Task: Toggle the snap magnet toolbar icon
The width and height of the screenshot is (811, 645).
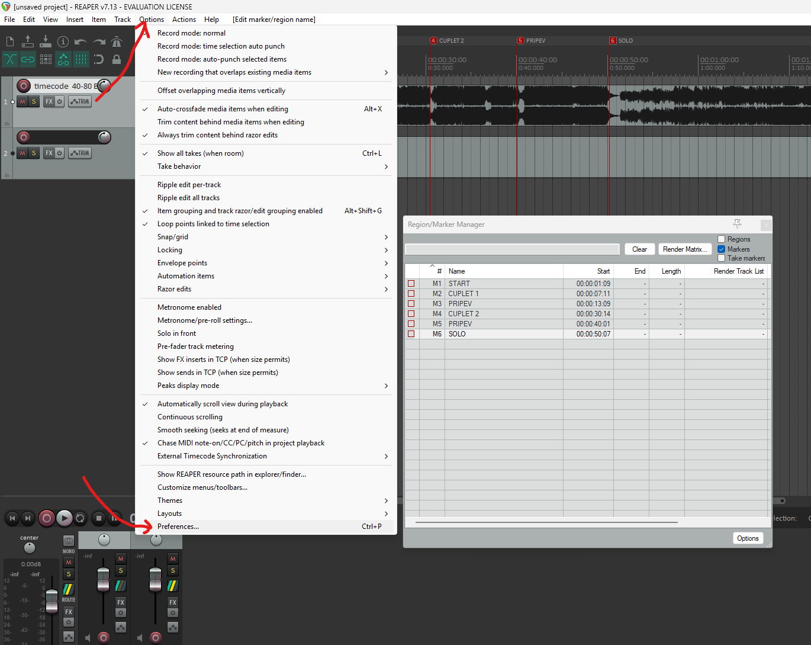Action: coord(99,59)
